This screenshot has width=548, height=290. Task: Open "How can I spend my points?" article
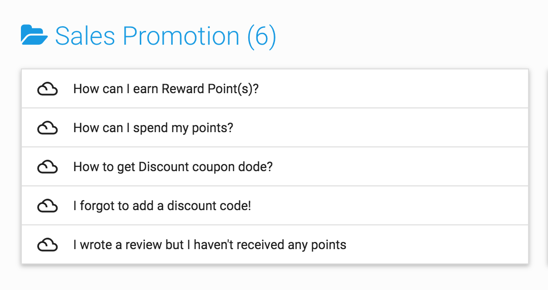coord(153,128)
